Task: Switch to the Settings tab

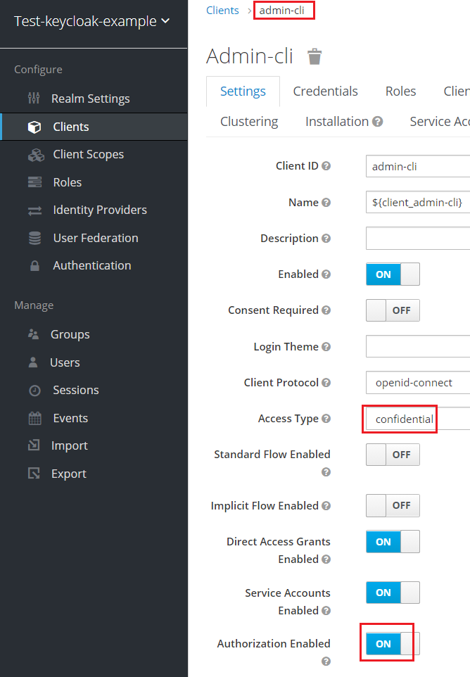Action: pos(243,91)
